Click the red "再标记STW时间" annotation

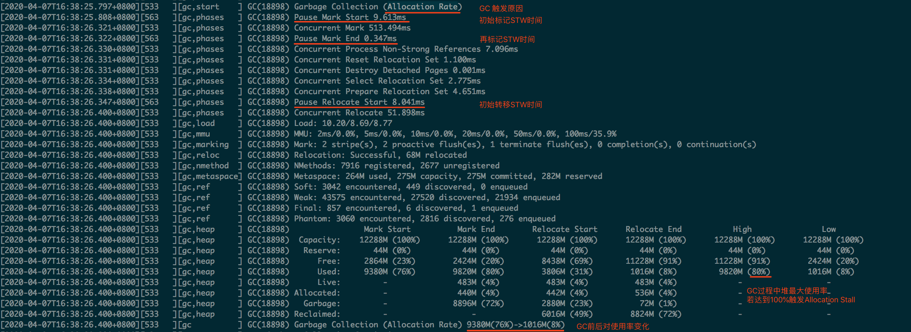tap(507, 39)
